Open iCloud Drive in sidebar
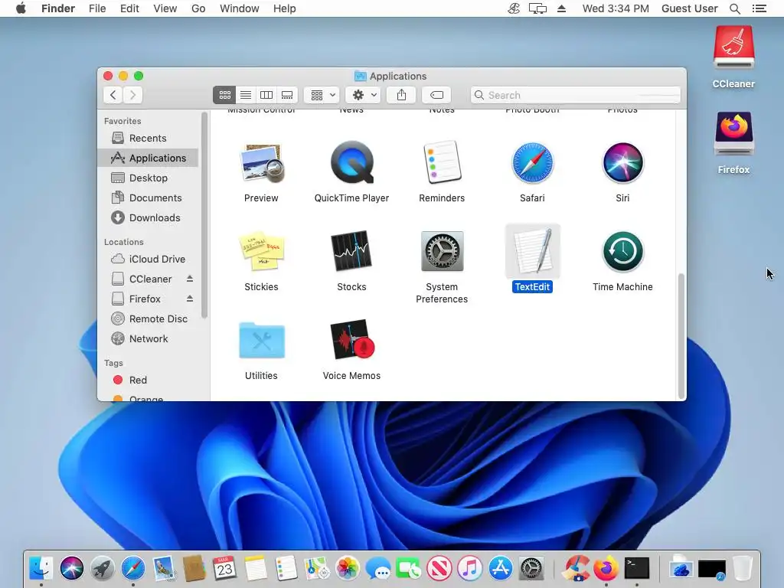Image resolution: width=784 pixels, height=588 pixels. (x=149, y=259)
